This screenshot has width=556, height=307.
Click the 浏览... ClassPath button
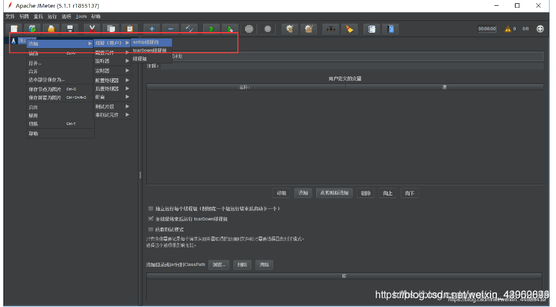(219, 265)
